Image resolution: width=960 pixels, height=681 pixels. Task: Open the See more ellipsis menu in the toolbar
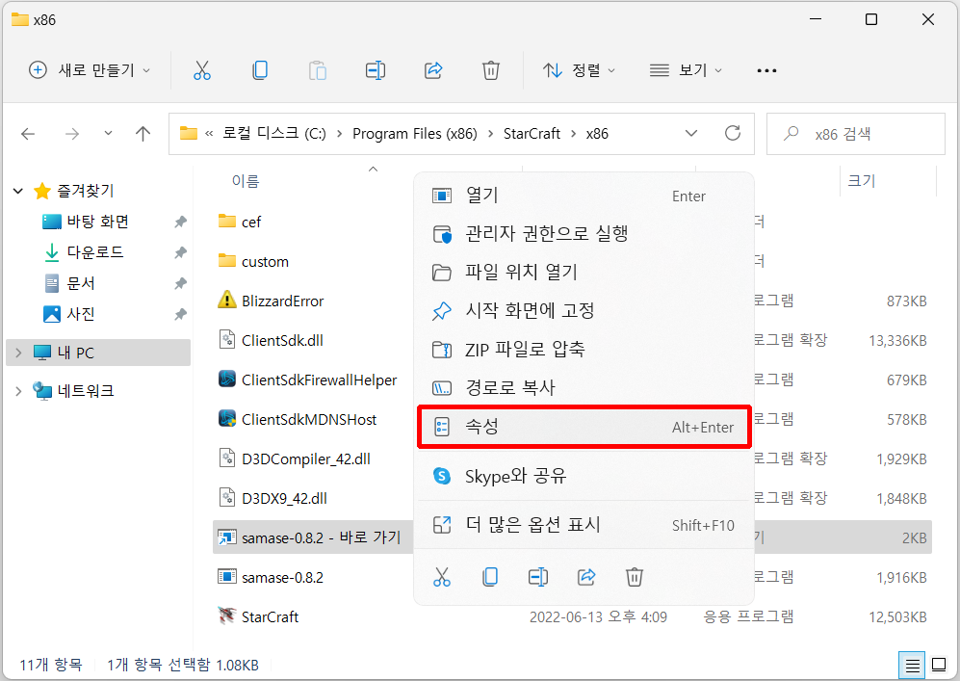766,70
